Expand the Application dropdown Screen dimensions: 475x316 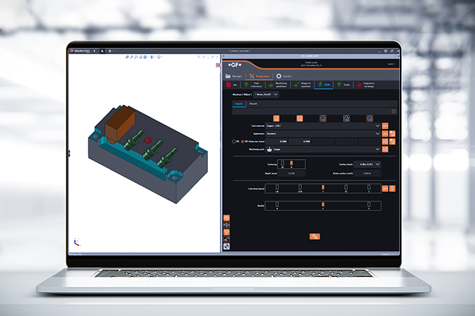[377, 133]
